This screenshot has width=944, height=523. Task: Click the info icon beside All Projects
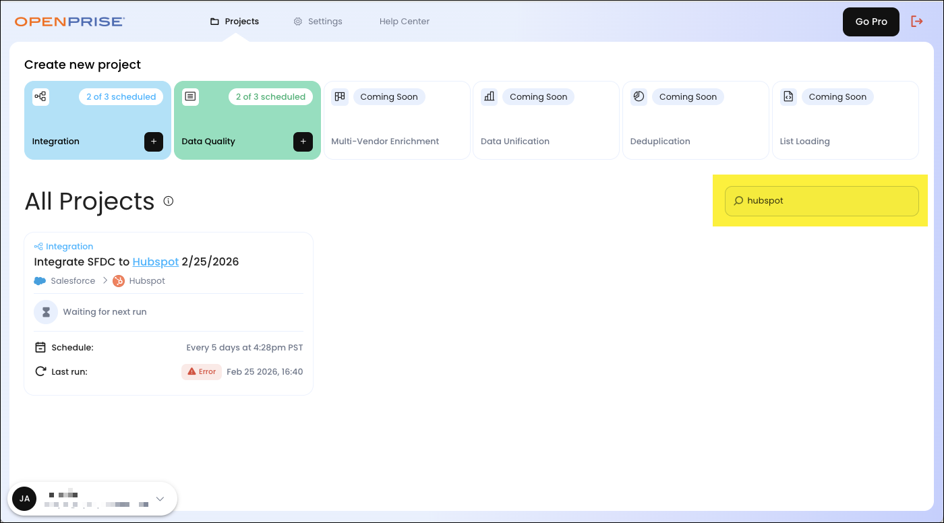click(x=169, y=201)
